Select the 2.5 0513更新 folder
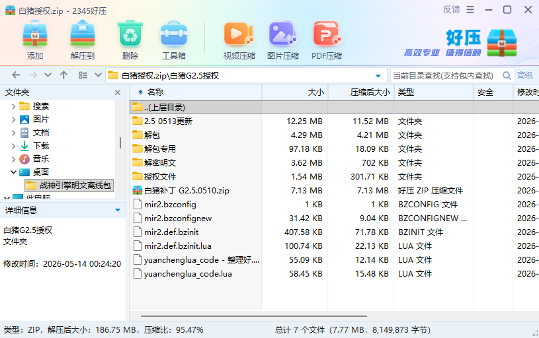 click(335, 121)
